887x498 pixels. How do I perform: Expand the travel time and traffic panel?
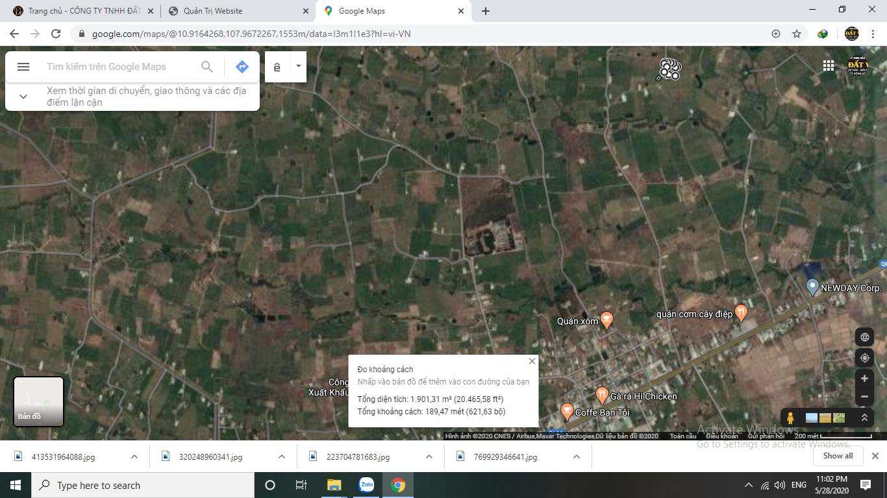(x=23, y=97)
